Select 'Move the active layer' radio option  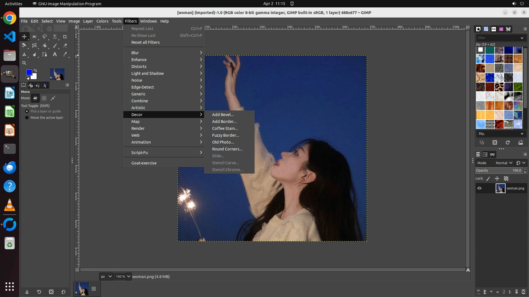27,118
